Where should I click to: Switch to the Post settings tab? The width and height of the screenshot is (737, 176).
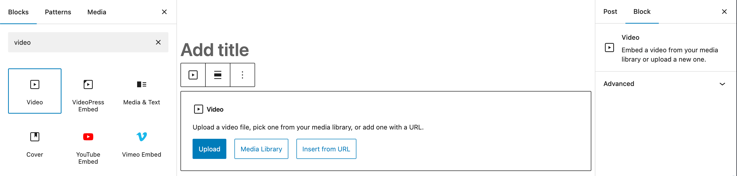(x=610, y=12)
